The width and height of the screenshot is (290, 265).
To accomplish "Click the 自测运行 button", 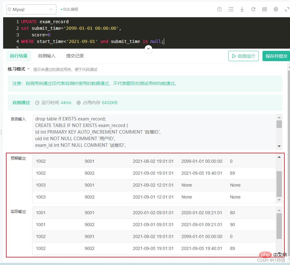I will [243, 56].
